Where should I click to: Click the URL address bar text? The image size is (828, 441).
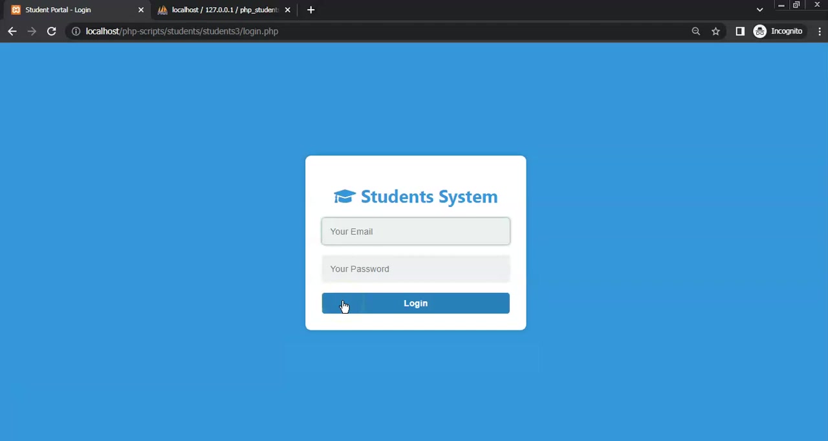tap(182, 31)
